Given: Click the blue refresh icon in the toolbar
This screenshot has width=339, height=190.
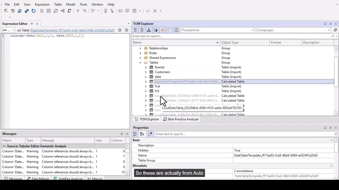Looking at the screenshot, I should coord(33,11).
